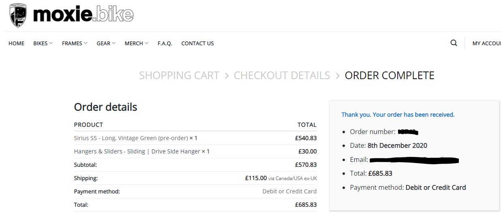Open the search magnifier icon
501x216 pixels.
click(454, 43)
